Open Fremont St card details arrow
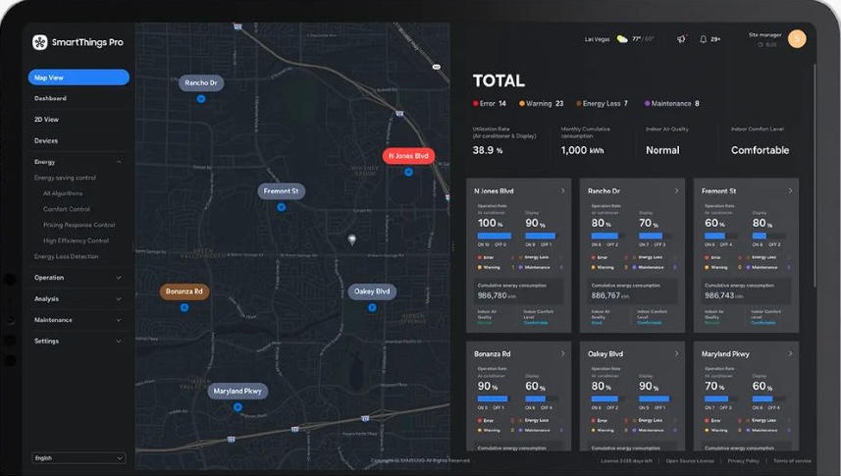The height and width of the screenshot is (476, 841). pyautogui.click(x=790, y=190)
